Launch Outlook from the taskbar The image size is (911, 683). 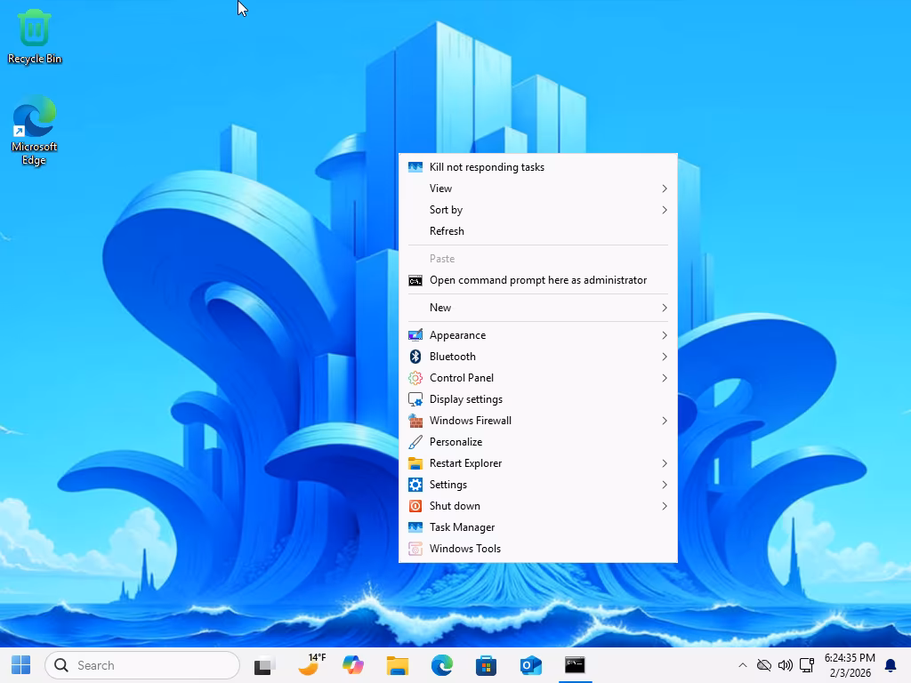(531, 665)
